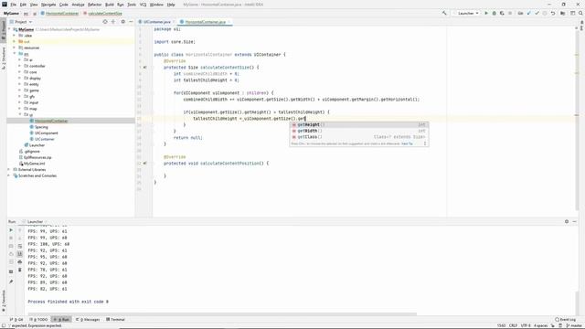Screen dimensions: 585x329
Task: Click the Launcher tab in Run panel
Action: point(35,221)
